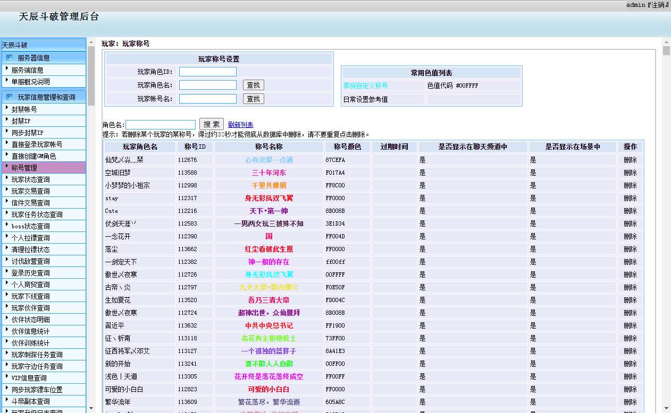Click the icon beside 玩家信息管理和查询 header
The height and width of the screenshot is (413, 671).
pos(9,97)
